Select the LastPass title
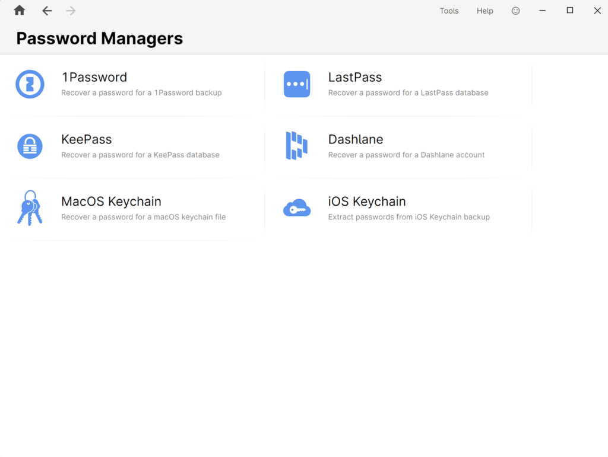This screenshot has height=457, width=608. pos(355,78)
